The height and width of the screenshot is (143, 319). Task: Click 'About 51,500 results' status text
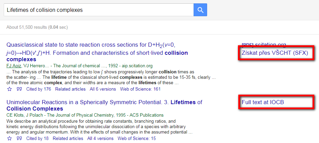[x=37, y=27]
